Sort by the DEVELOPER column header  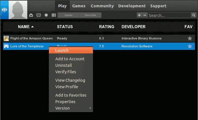tap(133, 27)
